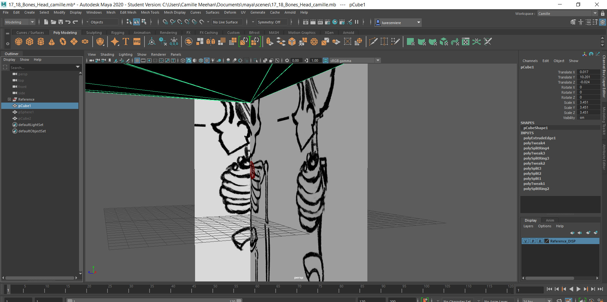Create a polygon torus from the shelf
607x302 pixels.
coord(63,41)
